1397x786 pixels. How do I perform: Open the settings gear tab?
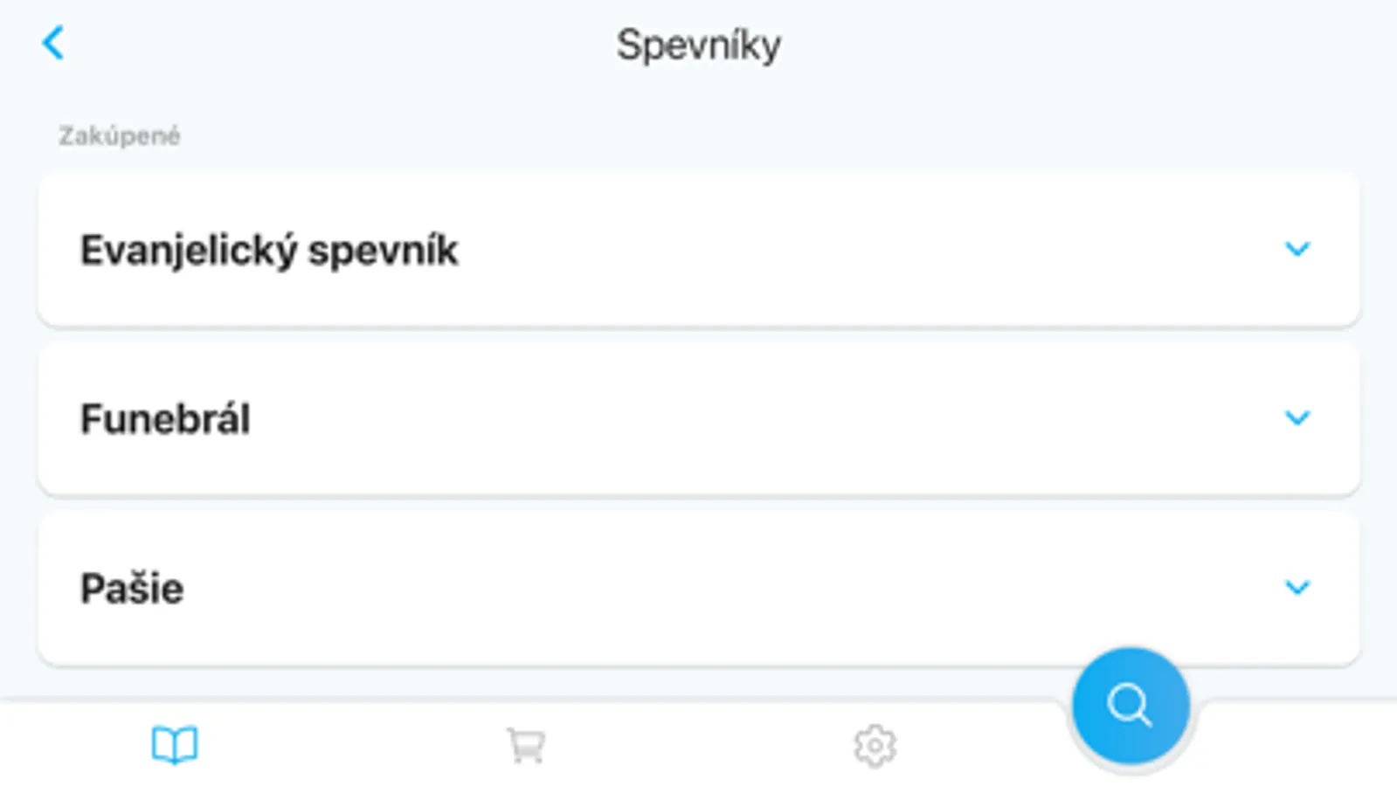875,746
